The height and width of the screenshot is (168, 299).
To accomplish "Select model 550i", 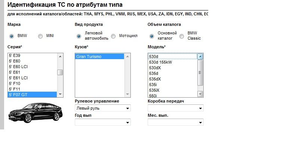I will (172, 95).
